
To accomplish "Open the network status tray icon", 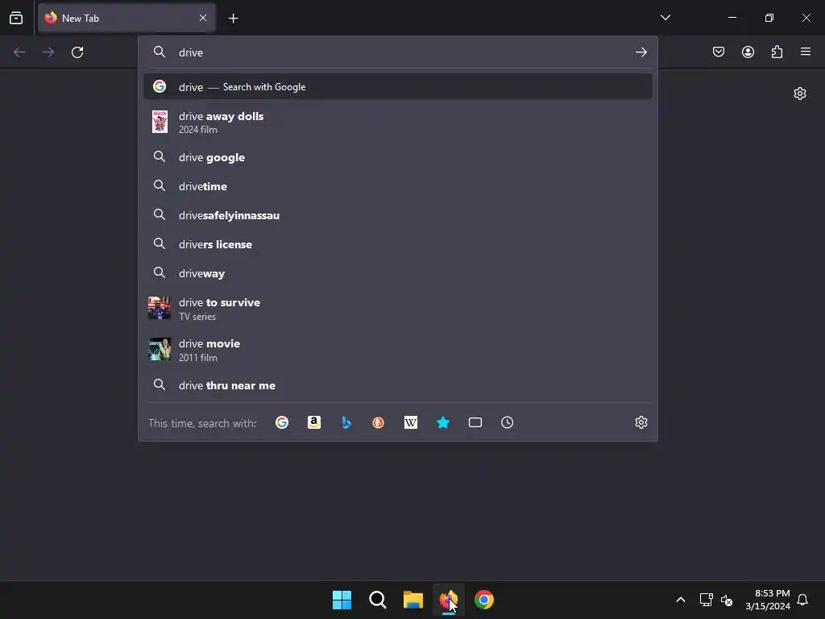I will [x=706, y=600].
